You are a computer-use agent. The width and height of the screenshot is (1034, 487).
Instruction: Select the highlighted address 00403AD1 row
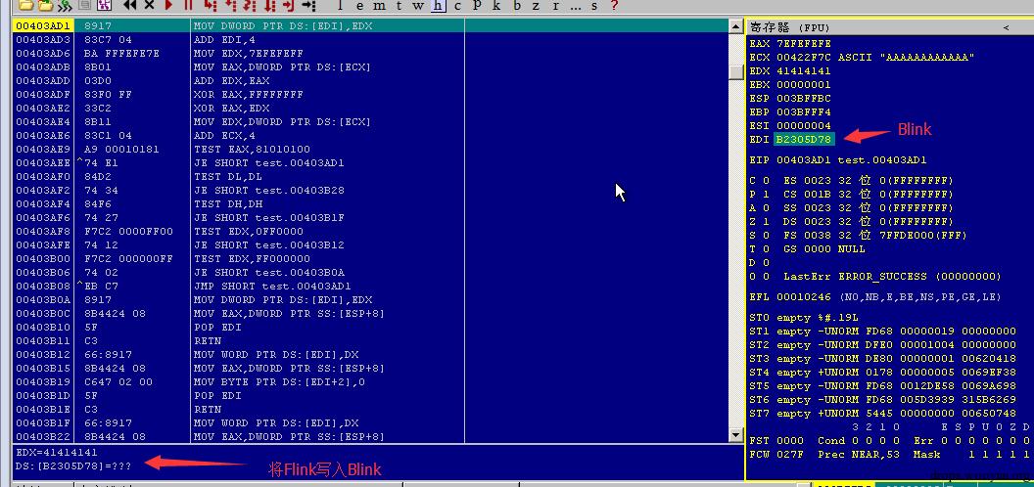[x=370, y=25]
